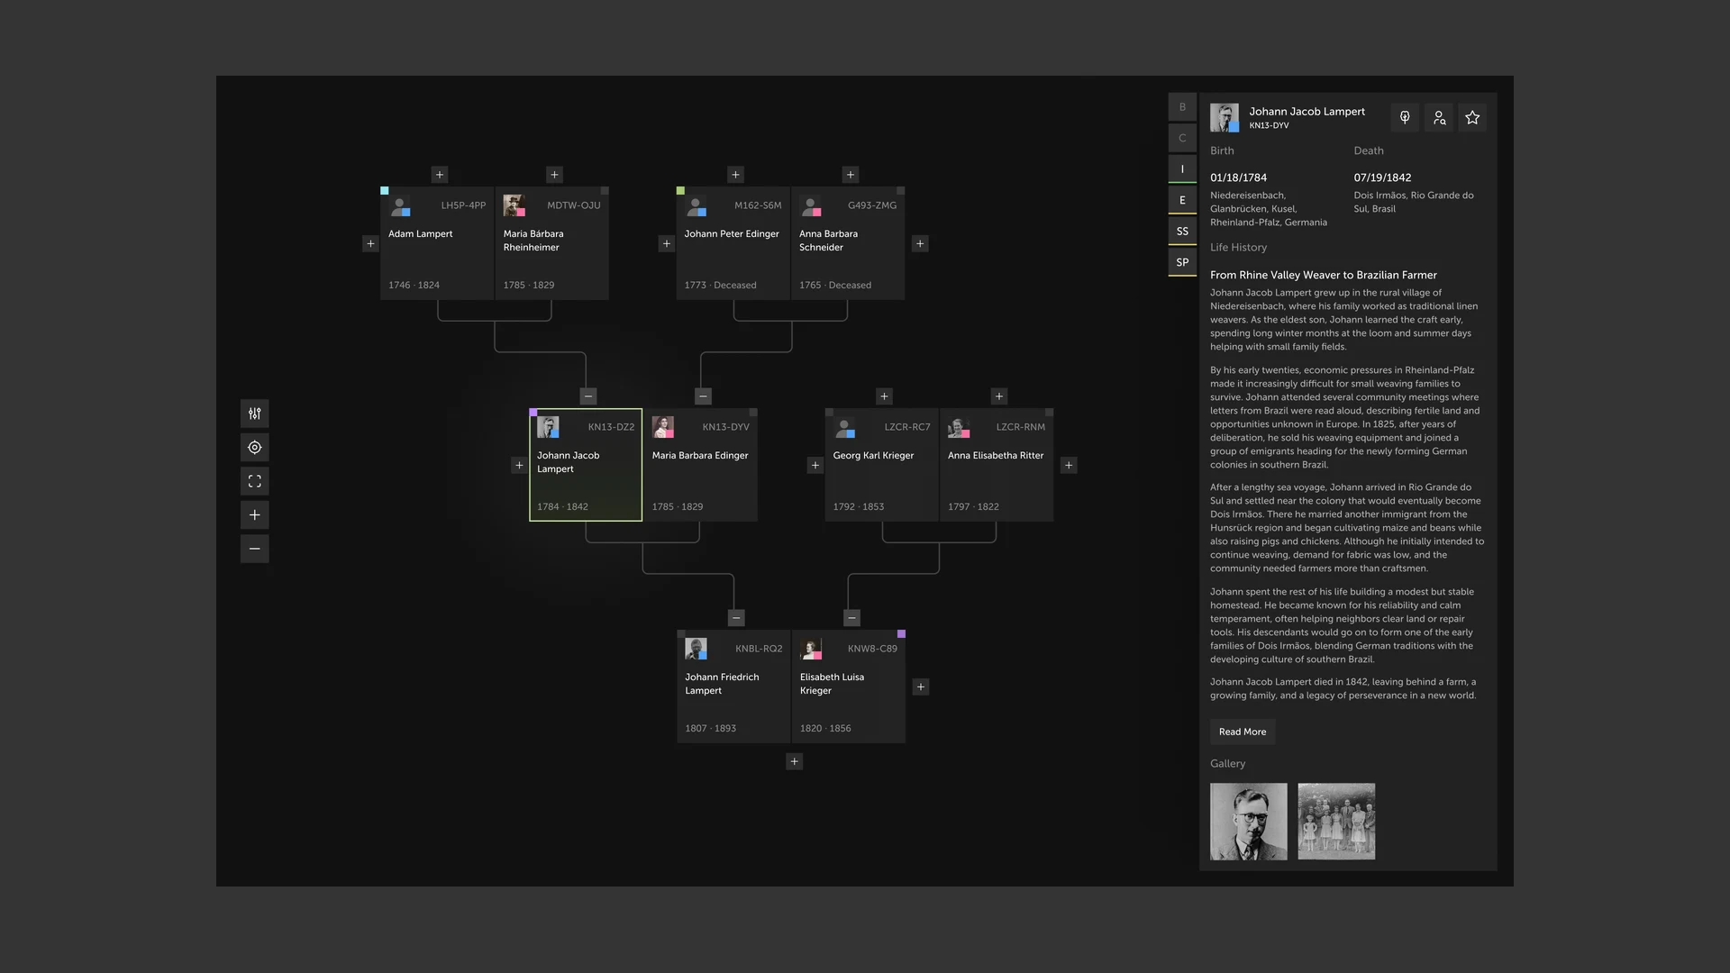Open the E side tab
The width and height of the screenshot is (1730, 973).
[x=1182, y=200]
